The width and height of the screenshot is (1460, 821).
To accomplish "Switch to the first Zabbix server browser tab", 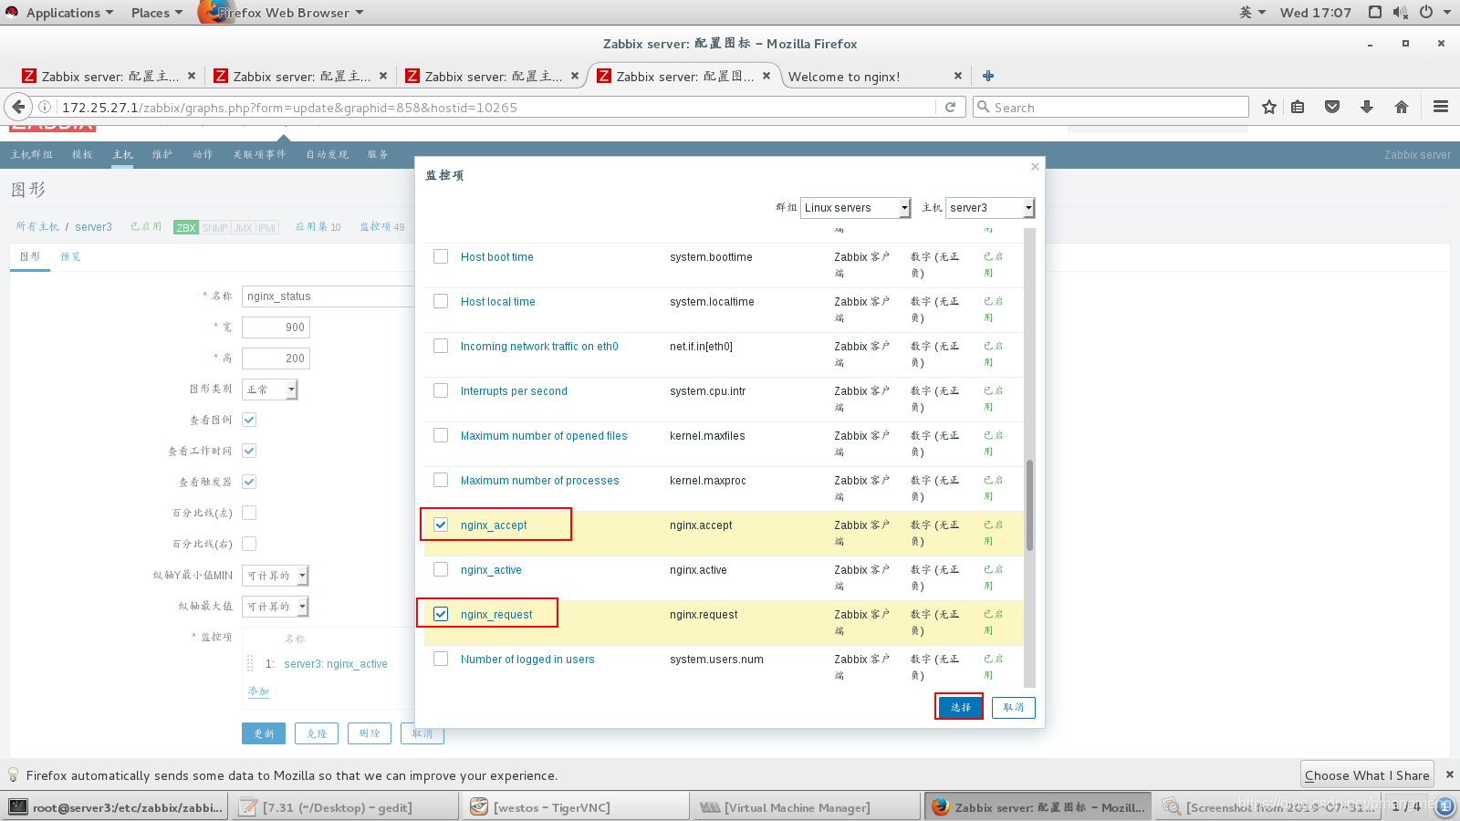I will pos(108,76).
